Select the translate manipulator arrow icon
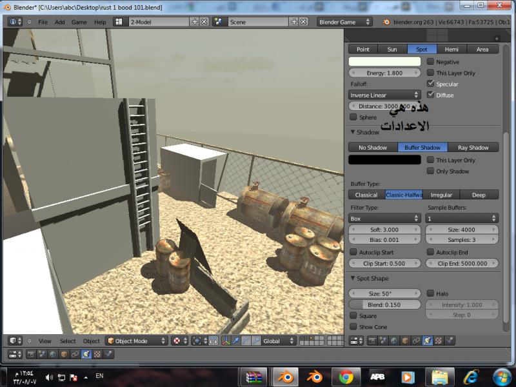The width and height of the screenshot is (516, 387). (236, 341)
